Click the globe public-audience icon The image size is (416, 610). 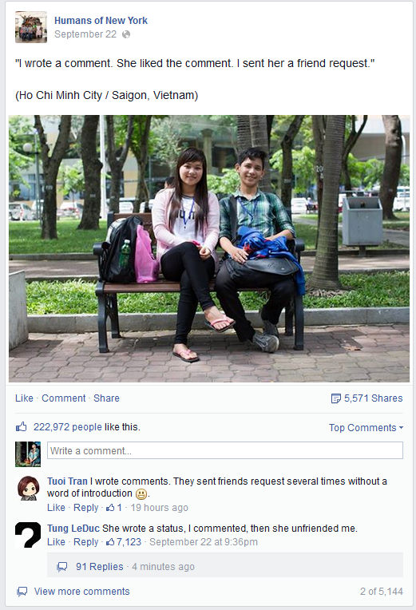click(x=126, y=34)
